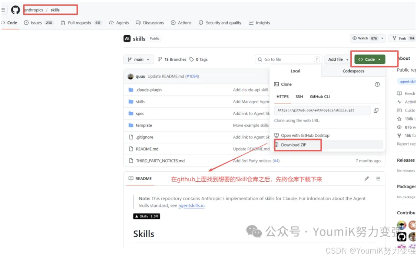Open the Readme sidebar link

(x=406, y=93)
